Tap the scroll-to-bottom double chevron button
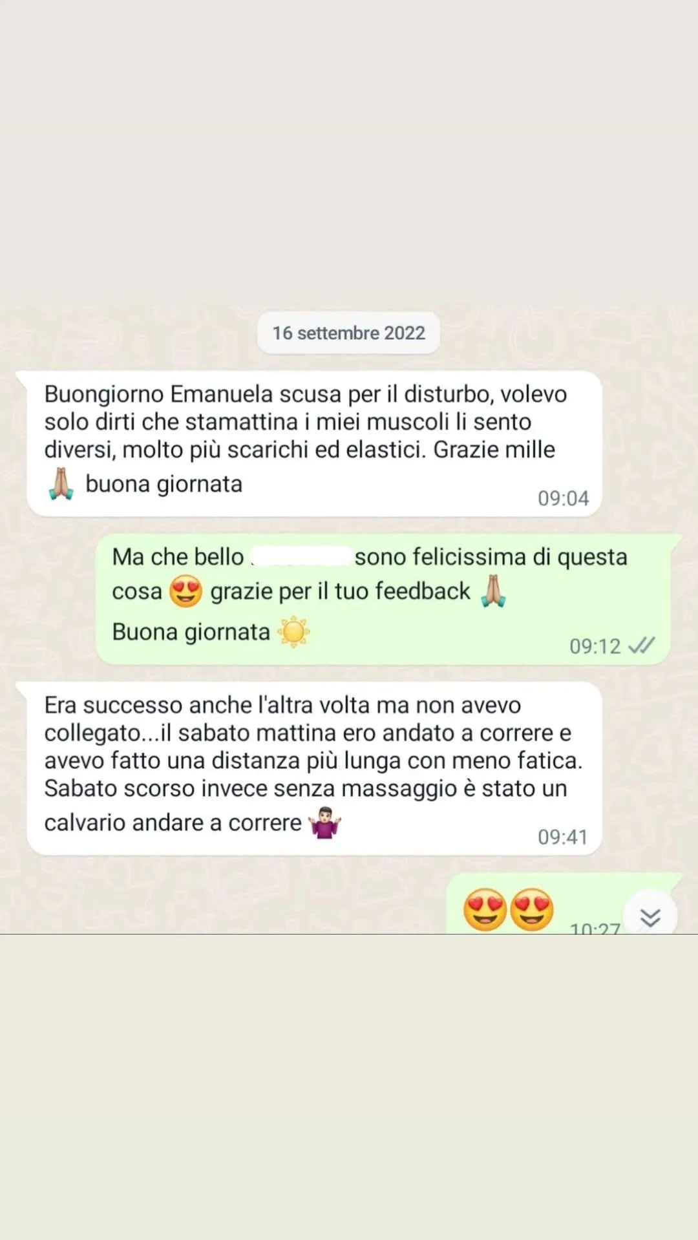The width and height of the screenshot is (698, 1240). [650, 916]
